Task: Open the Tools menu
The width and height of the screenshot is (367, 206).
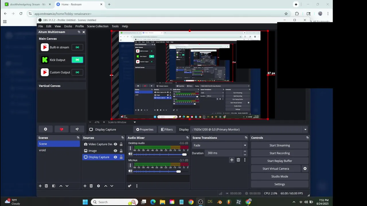Action: tap(115, 26)
